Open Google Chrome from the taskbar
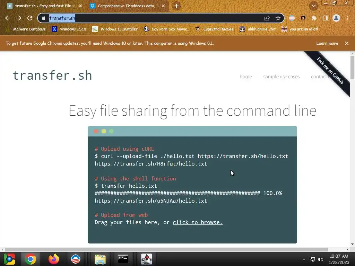The image size is (355, 266). 31,259
